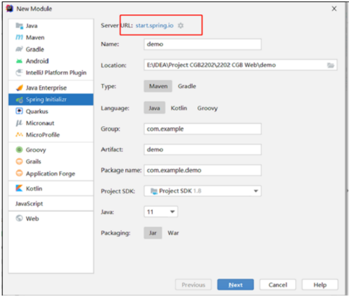The width and height of the screenshot is (349, 296).
Task: Click the Previous button
Action: 194,284
